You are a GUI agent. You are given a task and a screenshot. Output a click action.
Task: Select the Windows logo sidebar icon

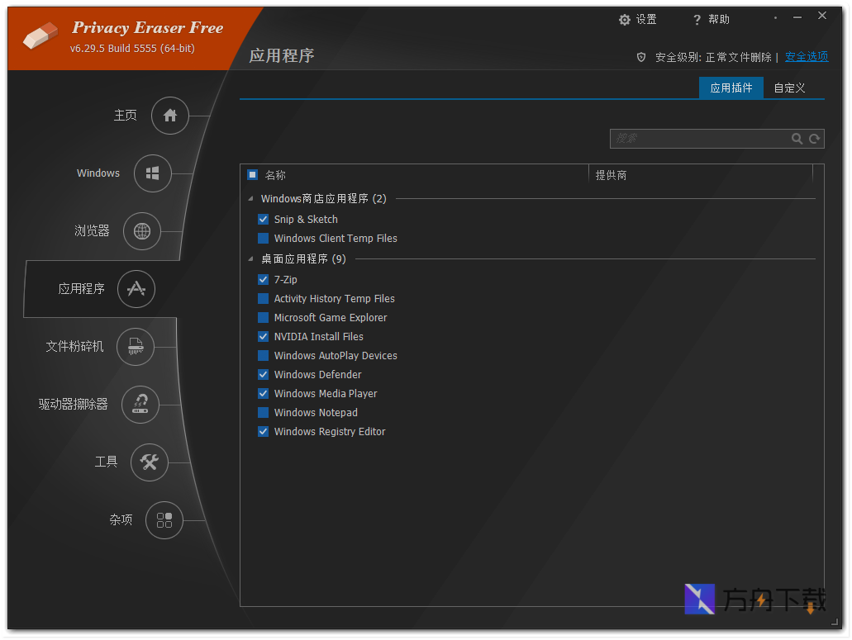[153, 173]
